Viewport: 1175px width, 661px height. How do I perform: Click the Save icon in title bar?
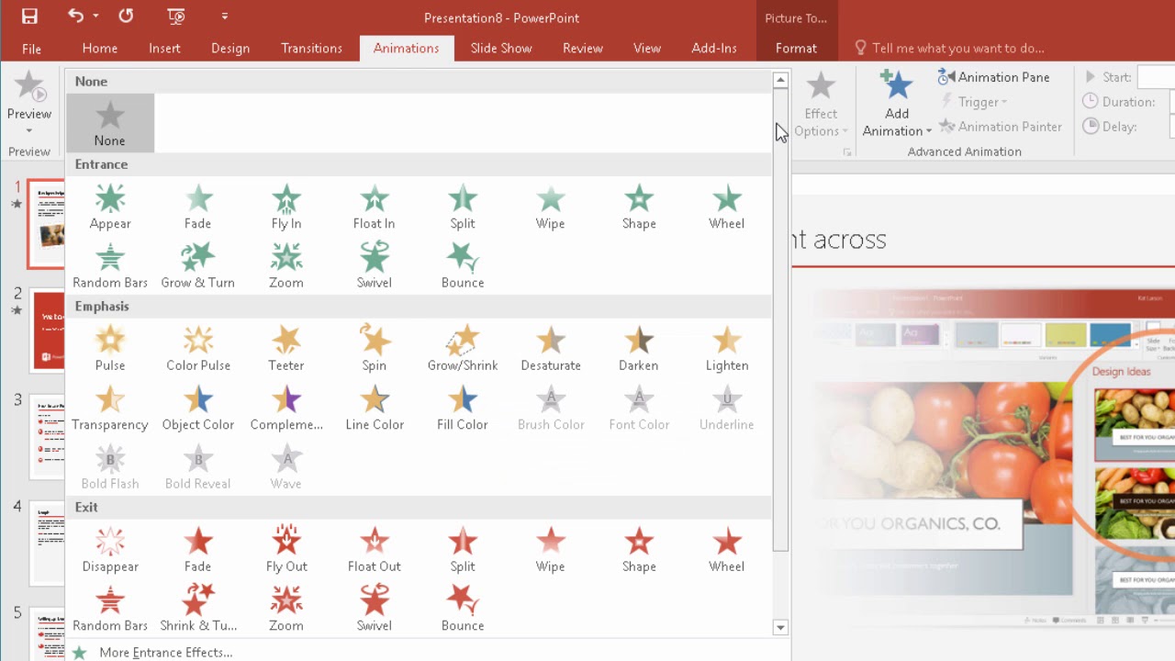click(x=29, y=17)
